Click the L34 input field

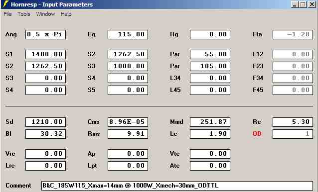210,78
